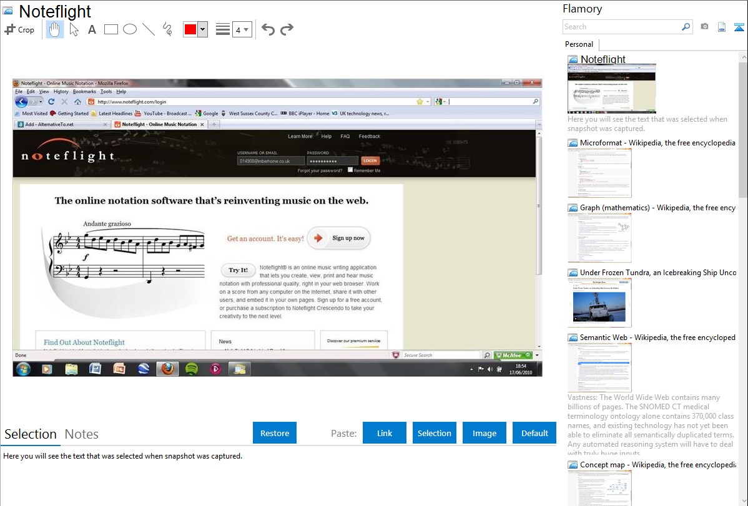This screenshot has height=506, width=748.
Task: Select the straight line tool
Action: 149,29
